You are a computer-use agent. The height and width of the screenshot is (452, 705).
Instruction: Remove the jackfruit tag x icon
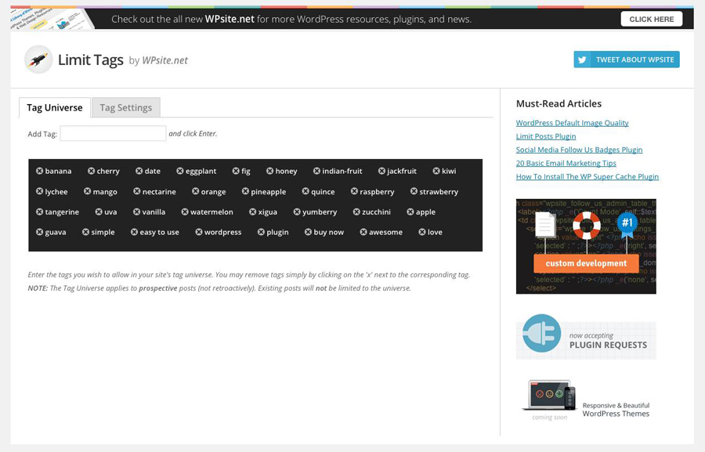point(381,171)
